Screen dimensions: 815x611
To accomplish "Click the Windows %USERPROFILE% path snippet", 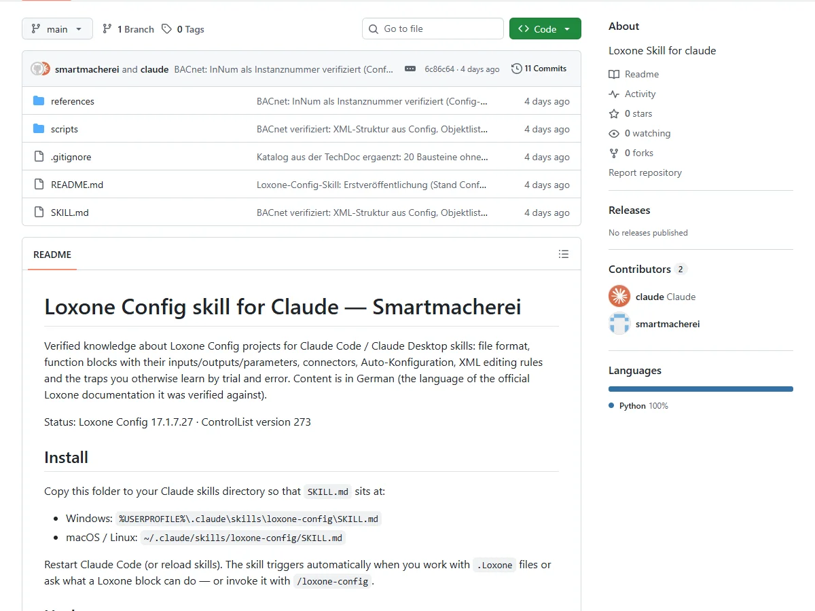I will pyautogui.click(x=249, y=519).
